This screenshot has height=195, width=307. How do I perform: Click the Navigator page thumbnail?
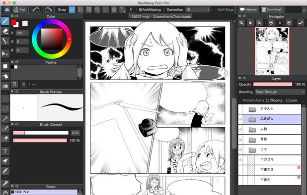click(x=272, y=51)
